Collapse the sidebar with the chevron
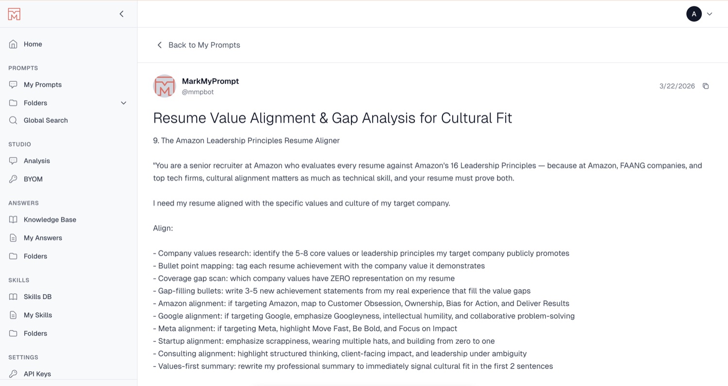This screenshot has width=728, height=386. [121, 14]
